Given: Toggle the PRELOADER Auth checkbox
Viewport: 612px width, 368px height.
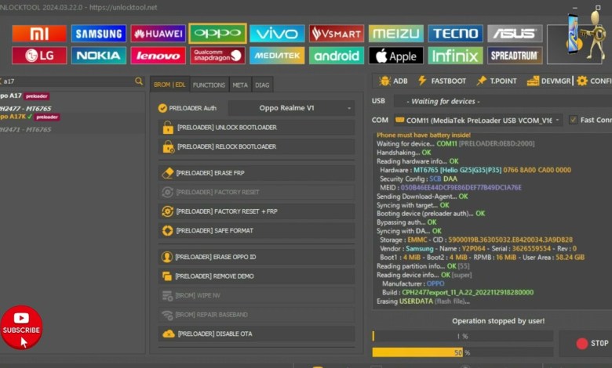Looking at the screenshot, I should coord(162,108).
